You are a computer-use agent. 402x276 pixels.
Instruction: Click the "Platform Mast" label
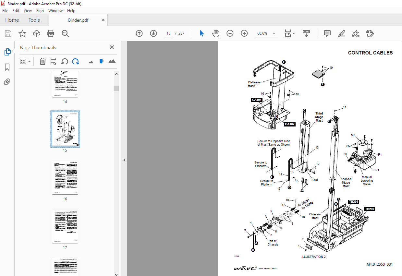(x=254, y=84)
